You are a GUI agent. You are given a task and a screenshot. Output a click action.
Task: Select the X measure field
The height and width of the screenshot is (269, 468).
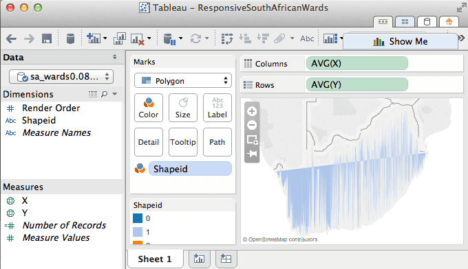25,201
